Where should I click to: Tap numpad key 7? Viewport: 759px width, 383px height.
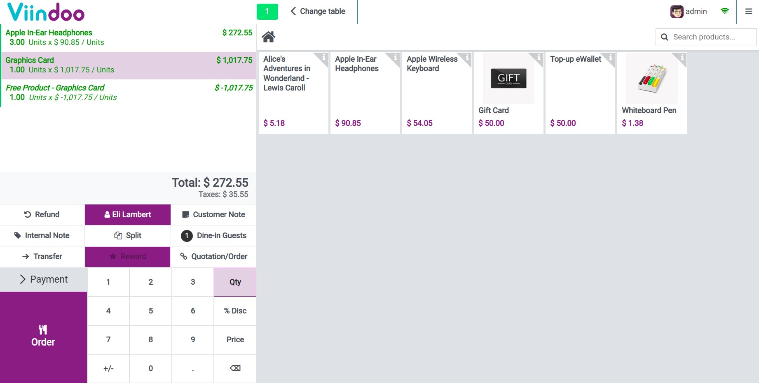point(108,339)
